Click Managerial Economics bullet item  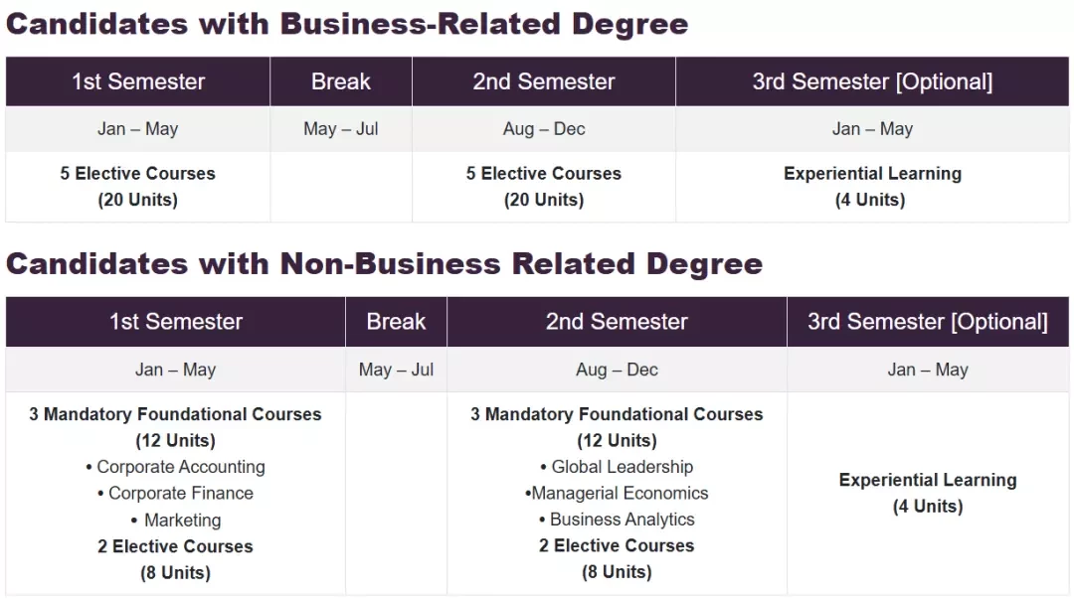click(617, 493)
